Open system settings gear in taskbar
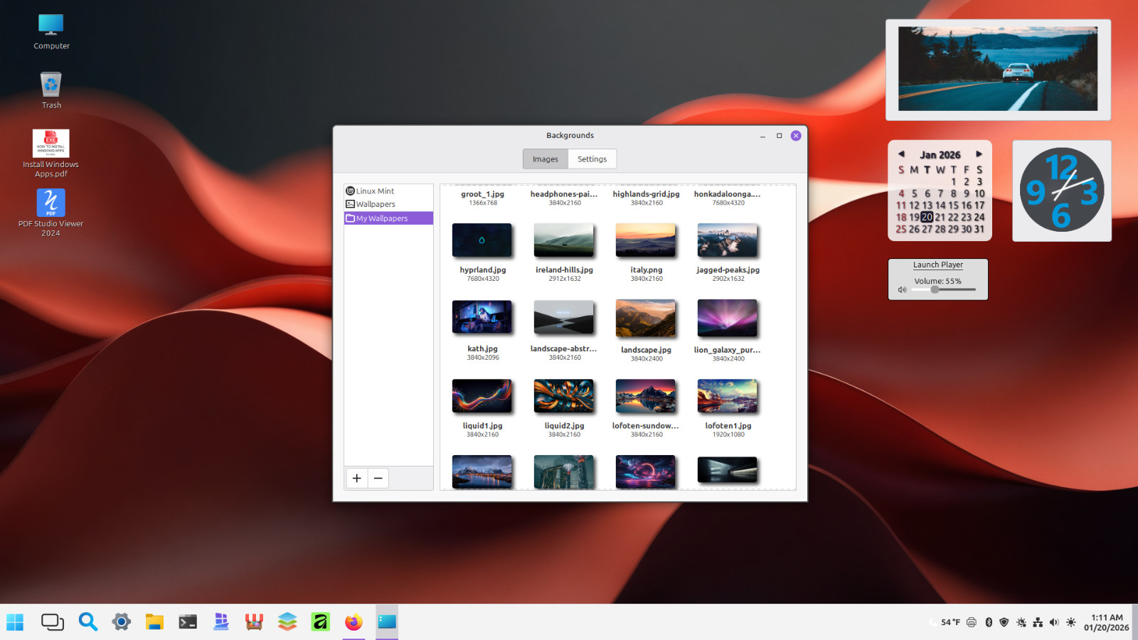1138x640 pixels. (122, 622)
